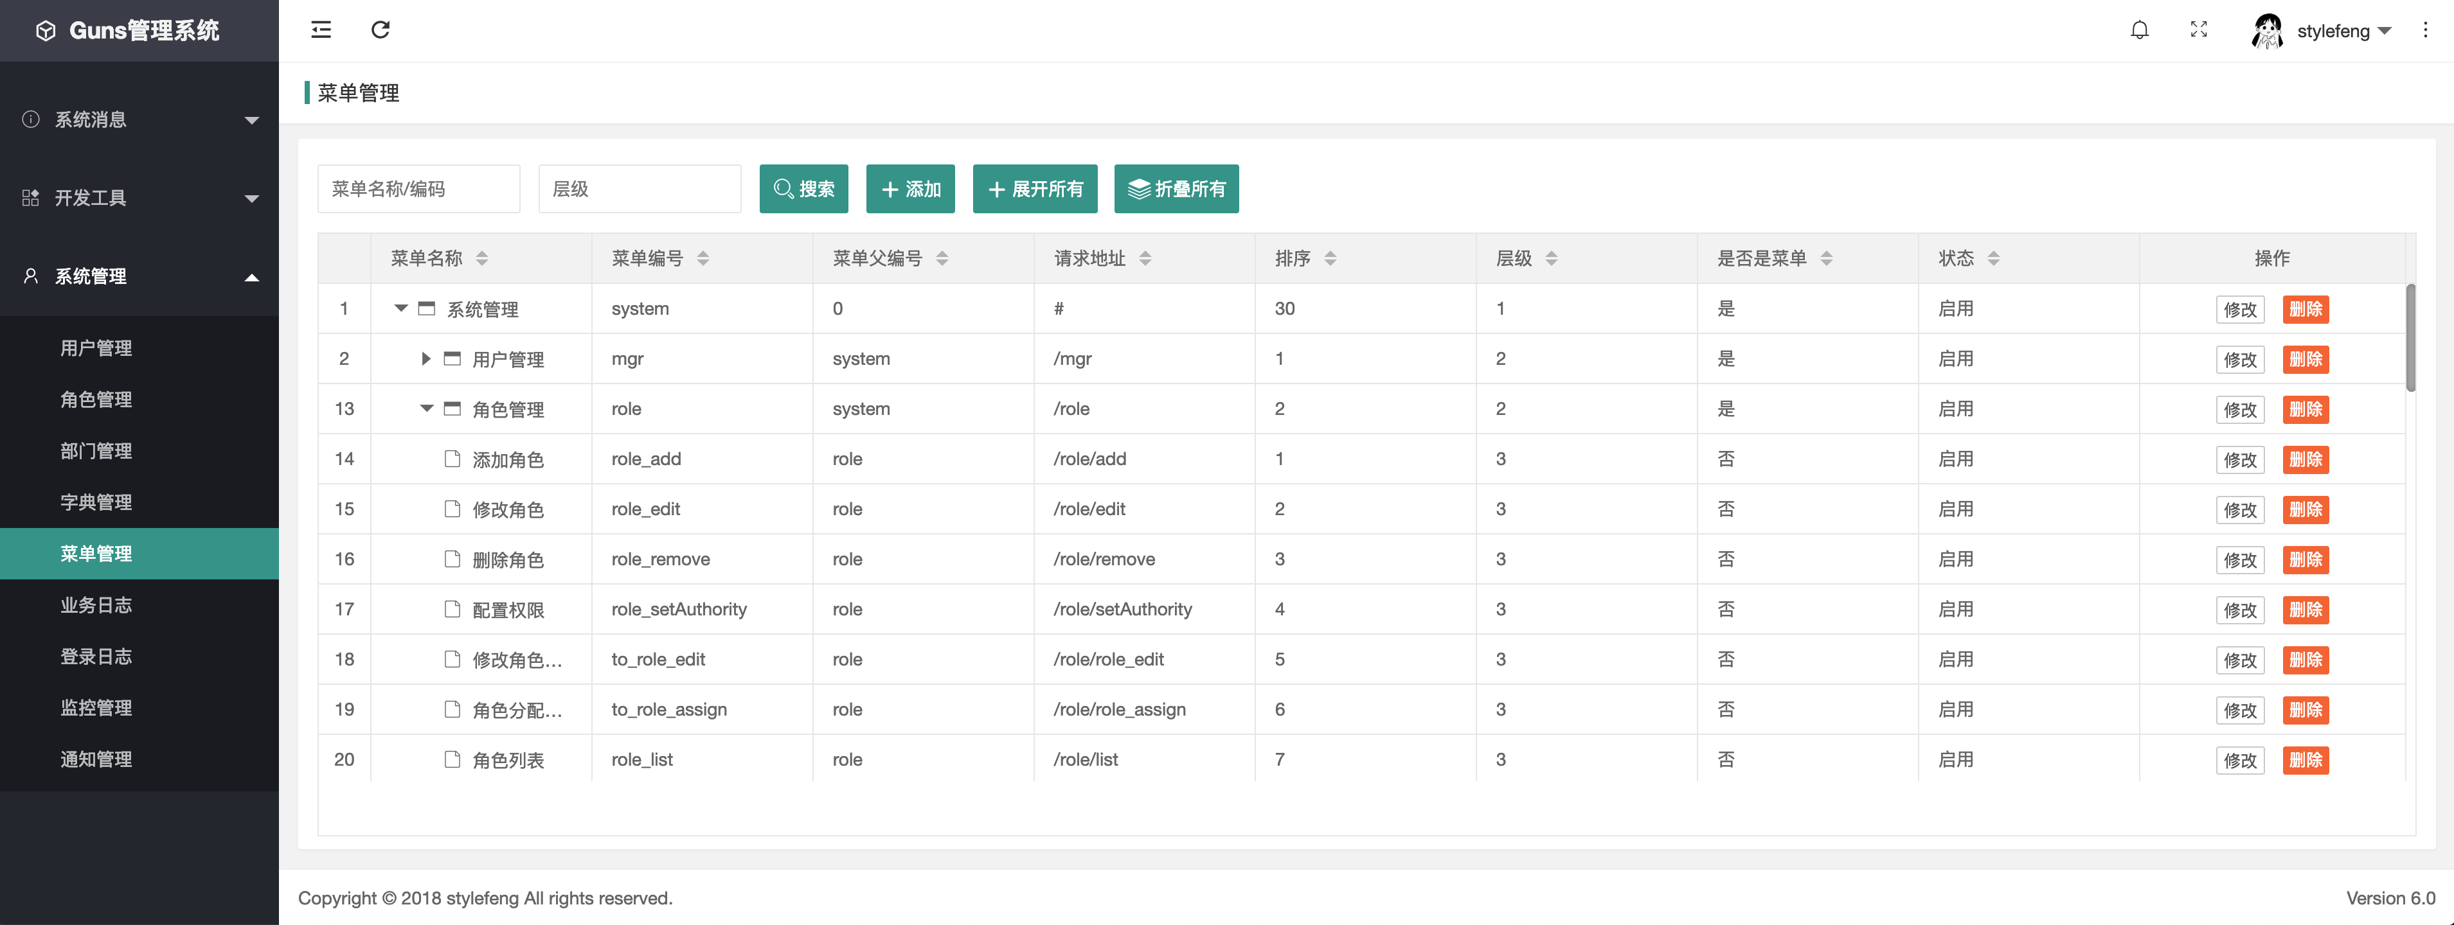2454x925 pixels.
Task: Click the stylefeng user avatar
Action: (x=2268, y=30)
